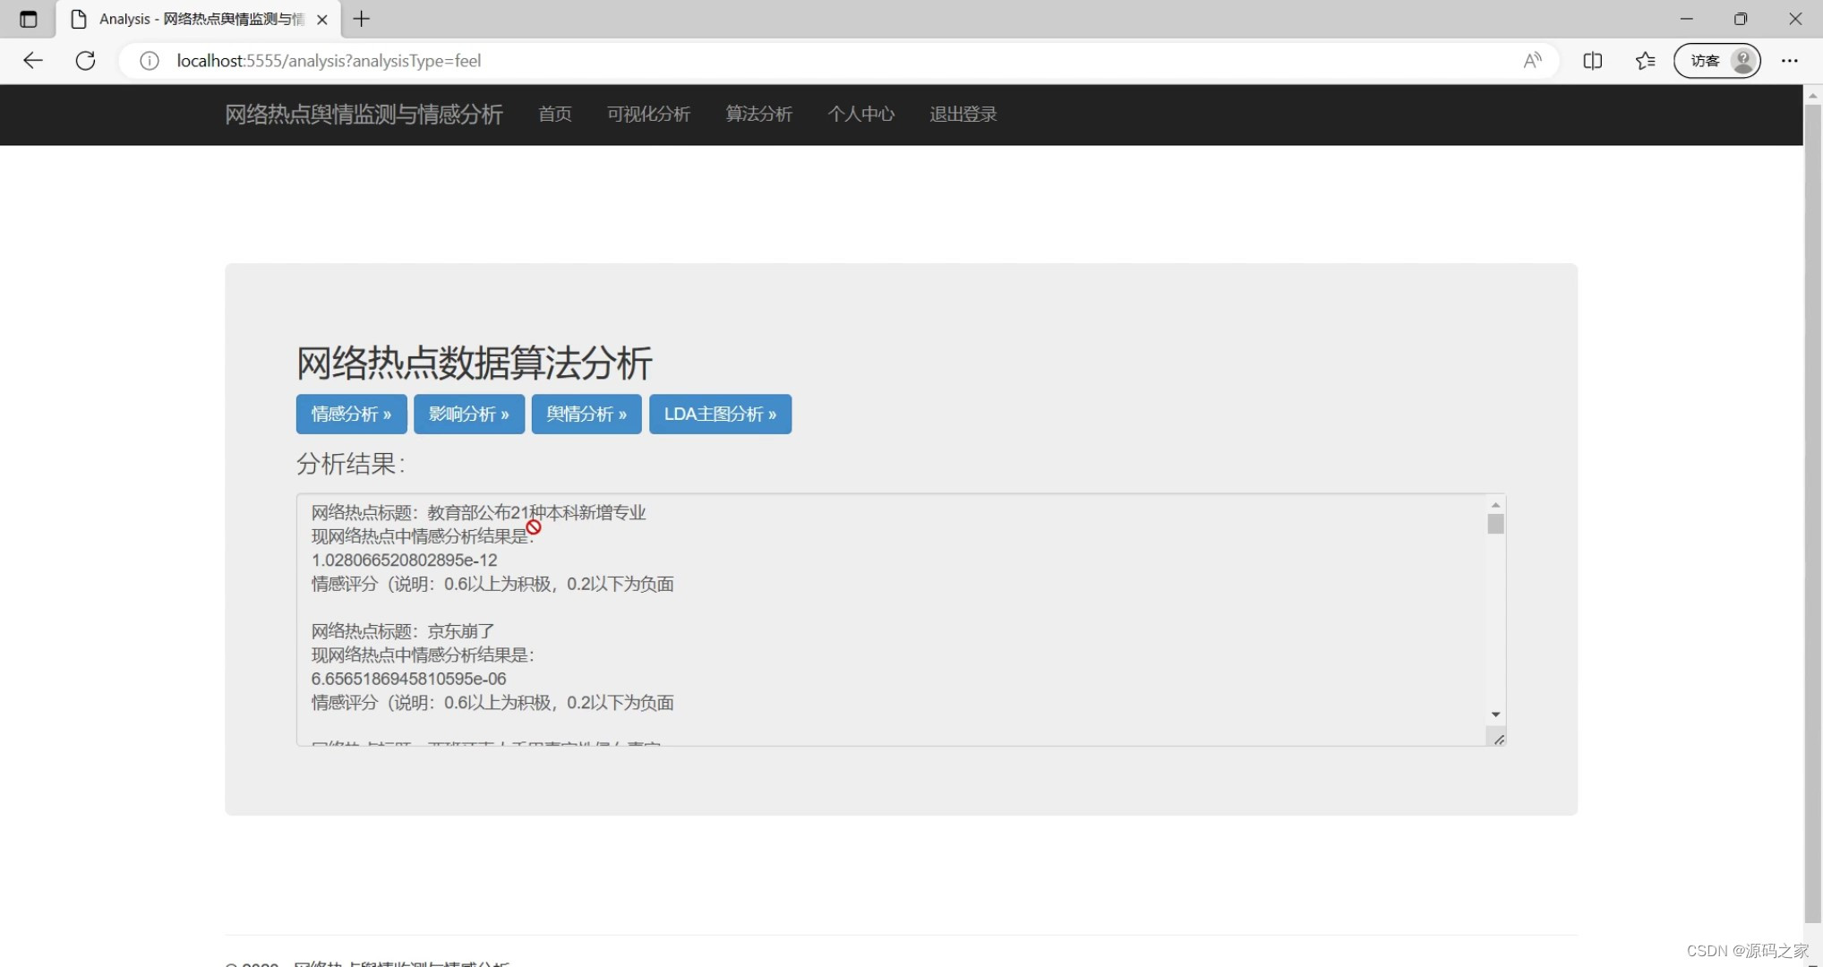Viewport: 1823px width, 967px height.
Task: Refresh the Analysis page
Action: point(85,61)
